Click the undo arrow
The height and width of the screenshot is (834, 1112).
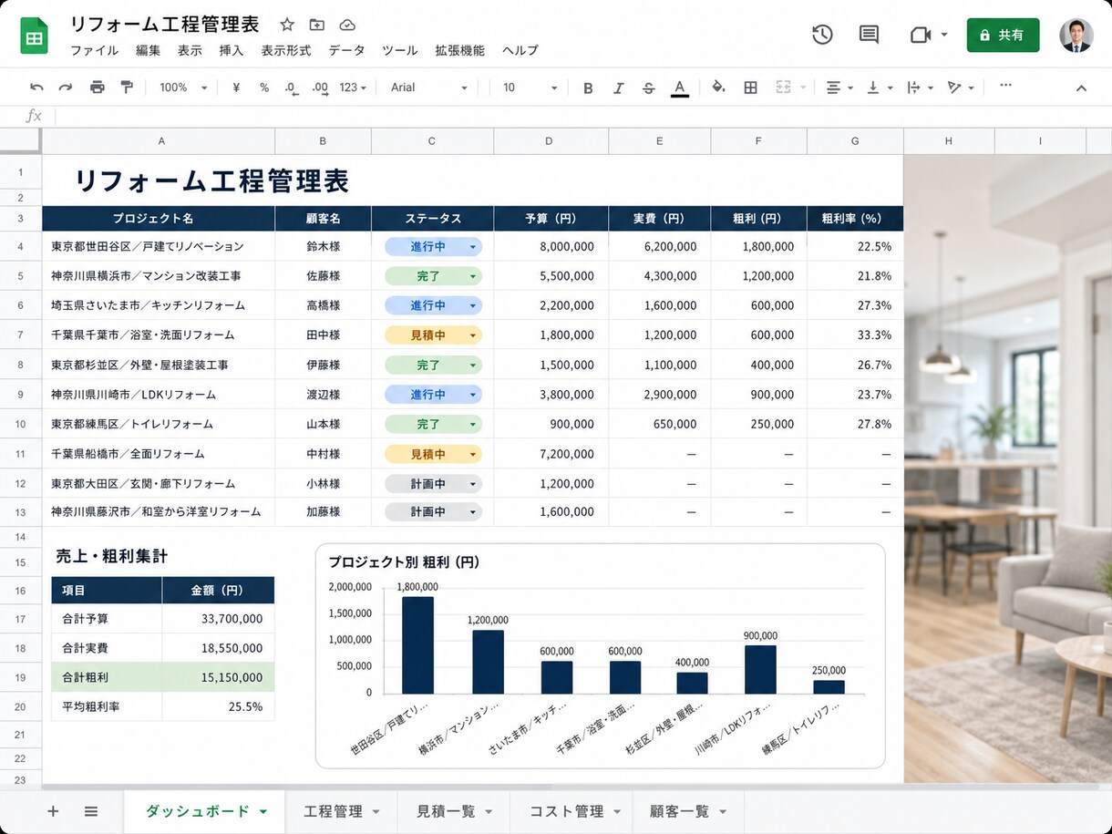(36, 88)
